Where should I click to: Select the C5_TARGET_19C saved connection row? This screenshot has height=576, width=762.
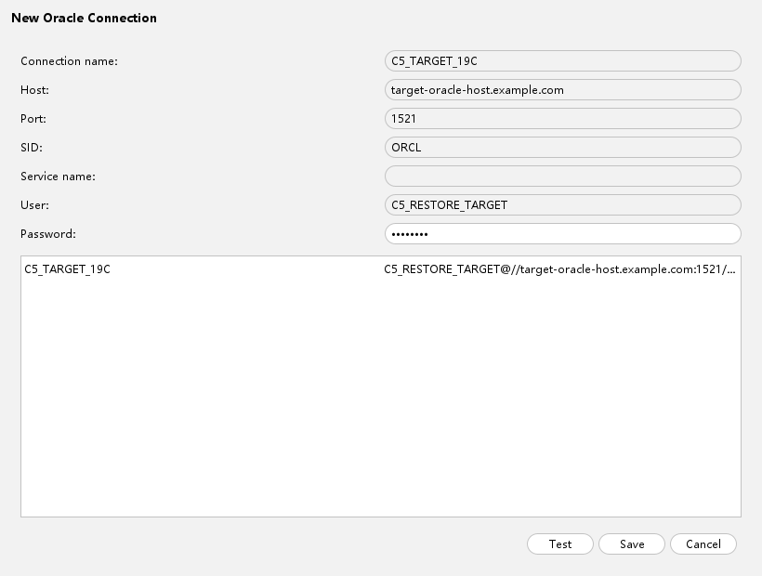[380, 269]
